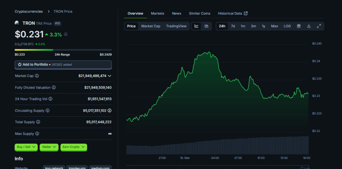Click info icon next to 3.3% change
This screenshot has height=169, width=342.
click(x=66, y=34)
